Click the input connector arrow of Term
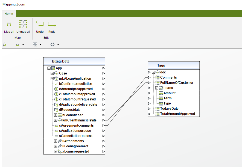242x167 pixels. pos(149,98)
